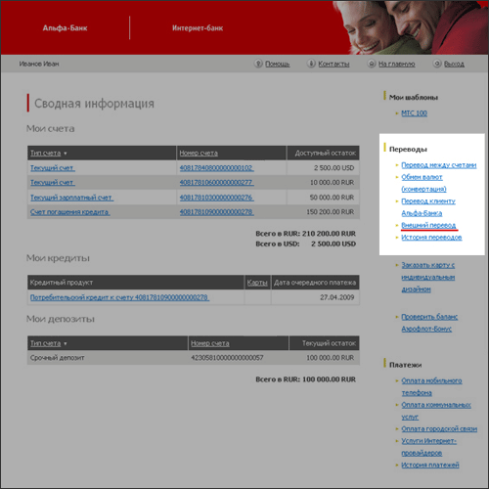The width and height of the screenshot is (489, 489).
Task: Open account 40817840800000000102
Action: pyautogui.click(x=216, y=168)
